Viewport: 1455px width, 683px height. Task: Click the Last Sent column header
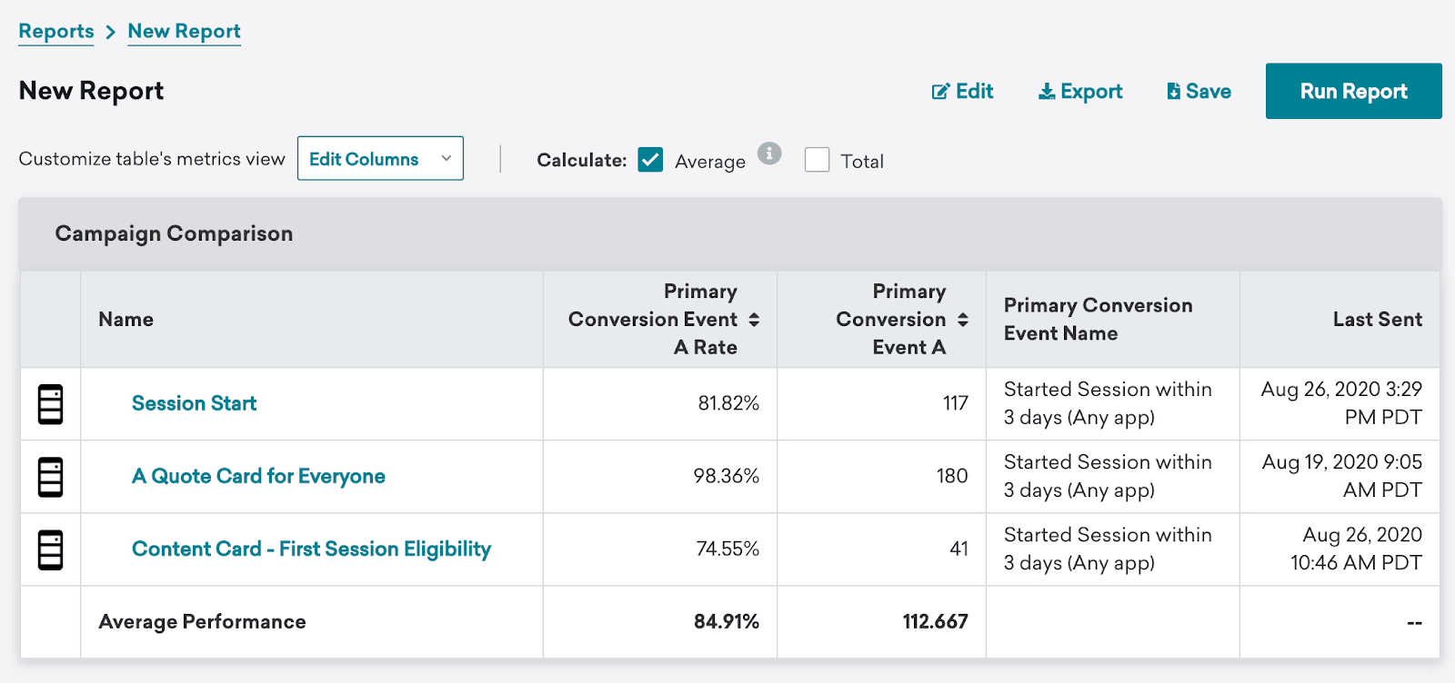(1378, 320)
